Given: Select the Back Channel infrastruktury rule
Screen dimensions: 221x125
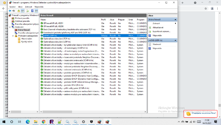Looking at the screenshot, I should [x=69, y=30].
